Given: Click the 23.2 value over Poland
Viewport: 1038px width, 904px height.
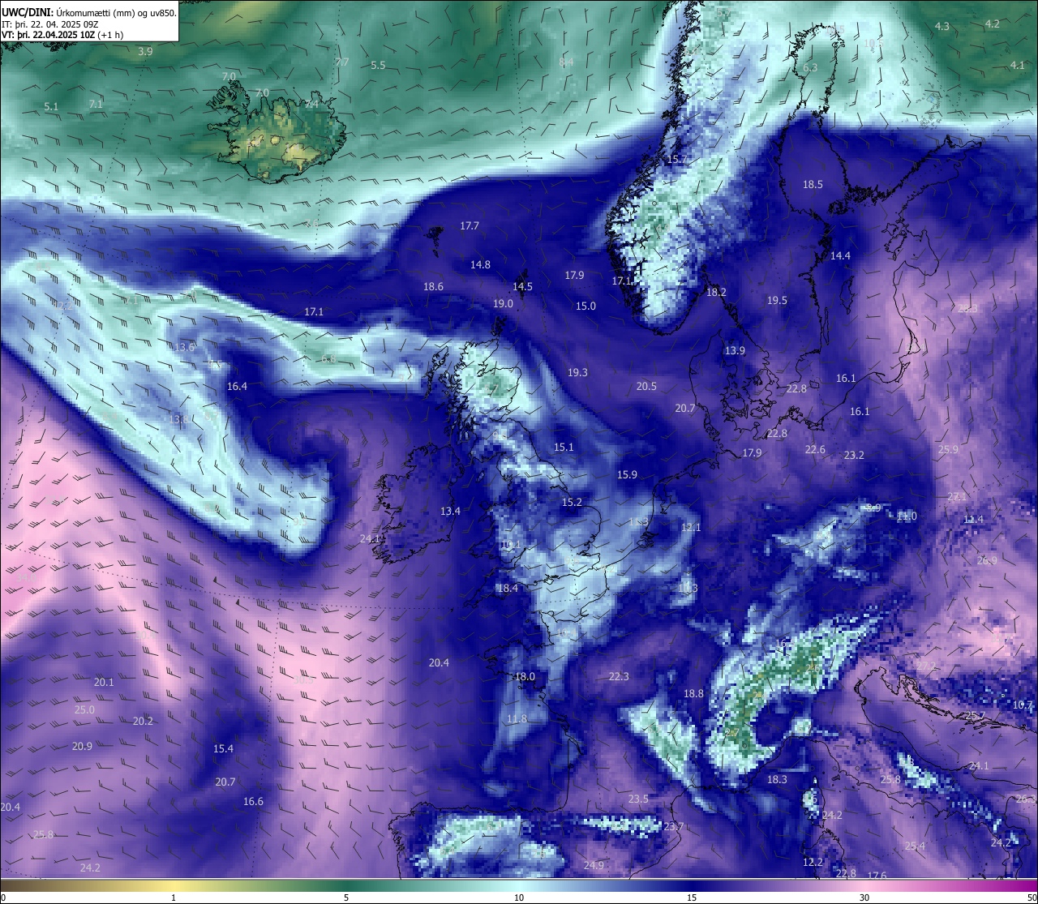Looking at the screenshot, I should click(854, 456).
